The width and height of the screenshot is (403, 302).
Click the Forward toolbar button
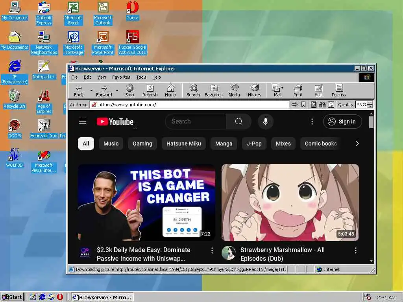click(x=104, y=91)
